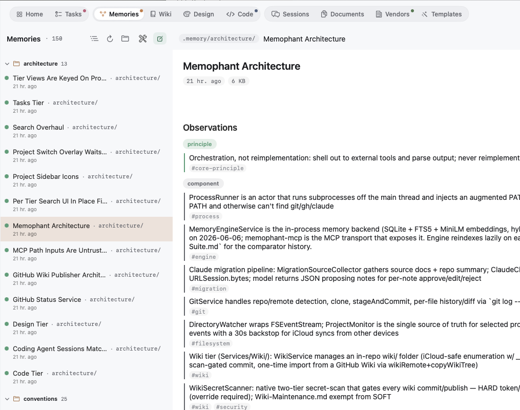520x410 pixels.
Task: Open 'Project Switch Overlay Waits...' memory
Action: (87, 156)
